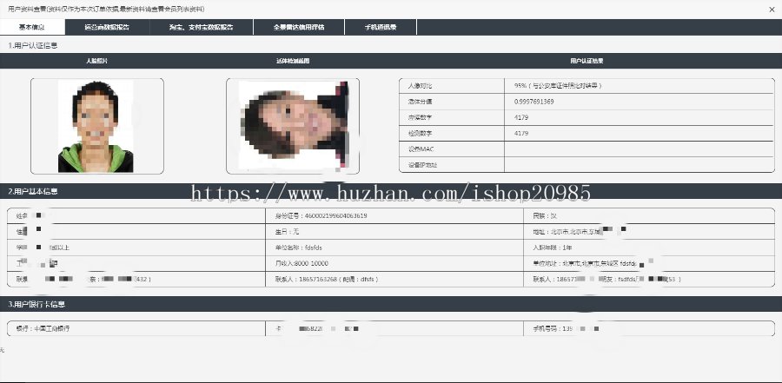The image size is (782, 383).
Task: Select the 入职年限：1年 cell
Action: [x=649, y=248]
